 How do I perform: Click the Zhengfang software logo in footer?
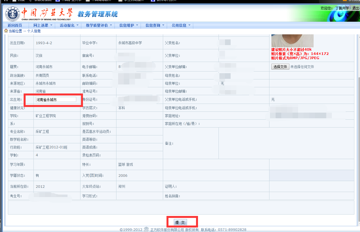(x=146, y=229)
